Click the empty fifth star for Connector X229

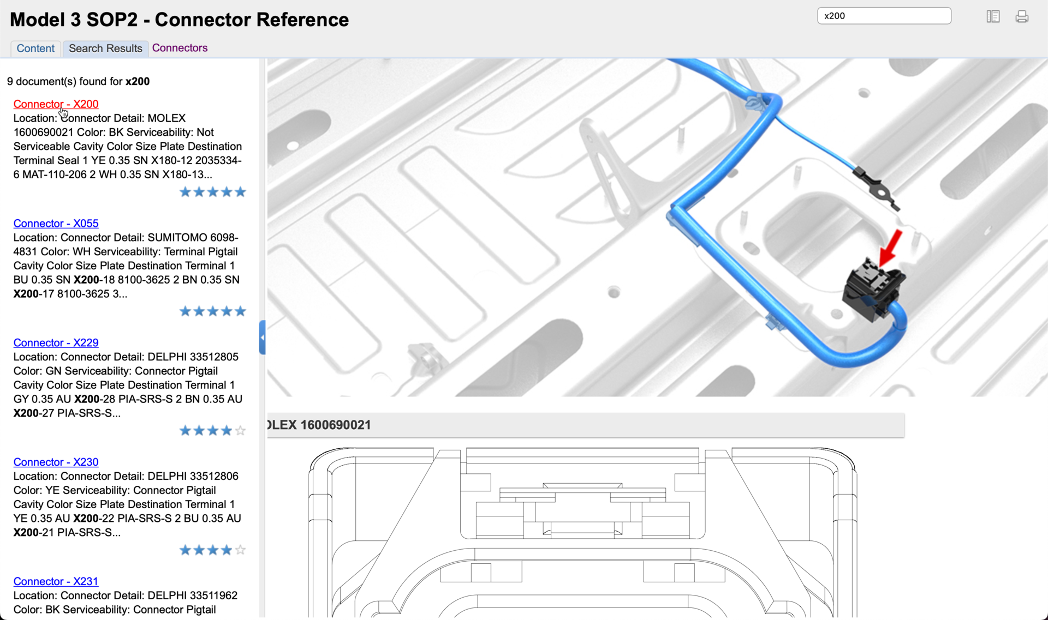coord(241,430)
